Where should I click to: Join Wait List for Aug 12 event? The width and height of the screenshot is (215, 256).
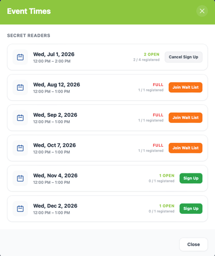185,87
